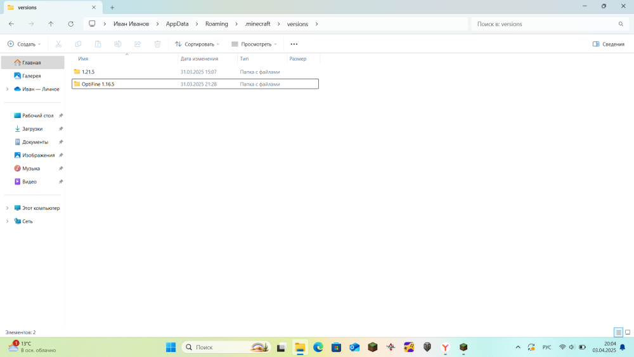The image size is (634, 357).
Task: Click the File Explorer taskbar icon
Action: tap(300, 347)
